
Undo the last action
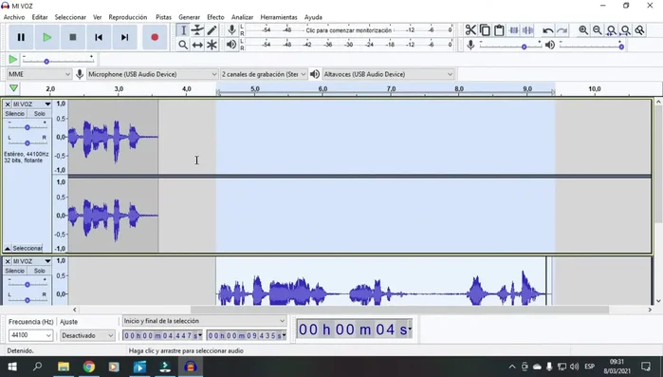pyautogui.click(x=548, y=30)
